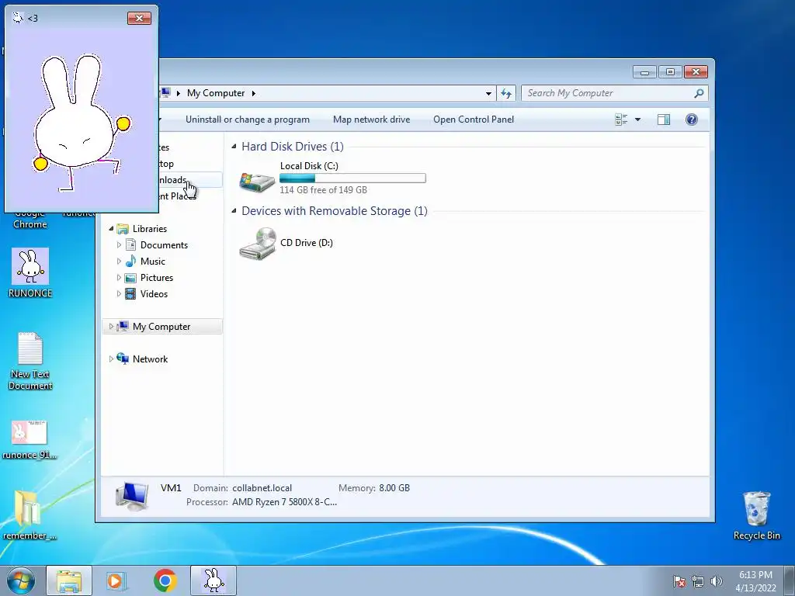Collapse Devices with Removable Storage group
Viewport: 795px width, 596px height.
[x=234, y=211]
